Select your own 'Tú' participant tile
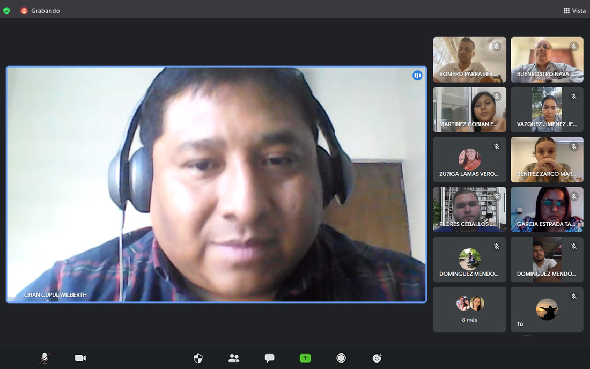 click(x=547, y=309)
